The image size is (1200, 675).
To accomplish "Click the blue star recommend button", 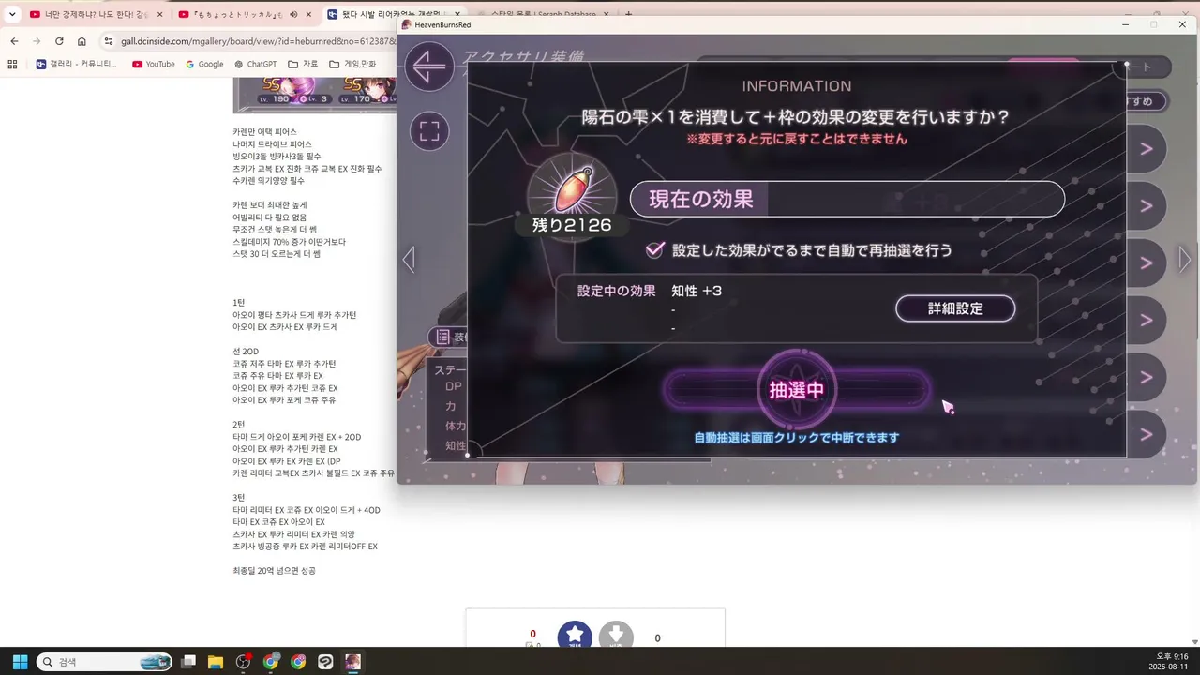I will click(575, 637).
